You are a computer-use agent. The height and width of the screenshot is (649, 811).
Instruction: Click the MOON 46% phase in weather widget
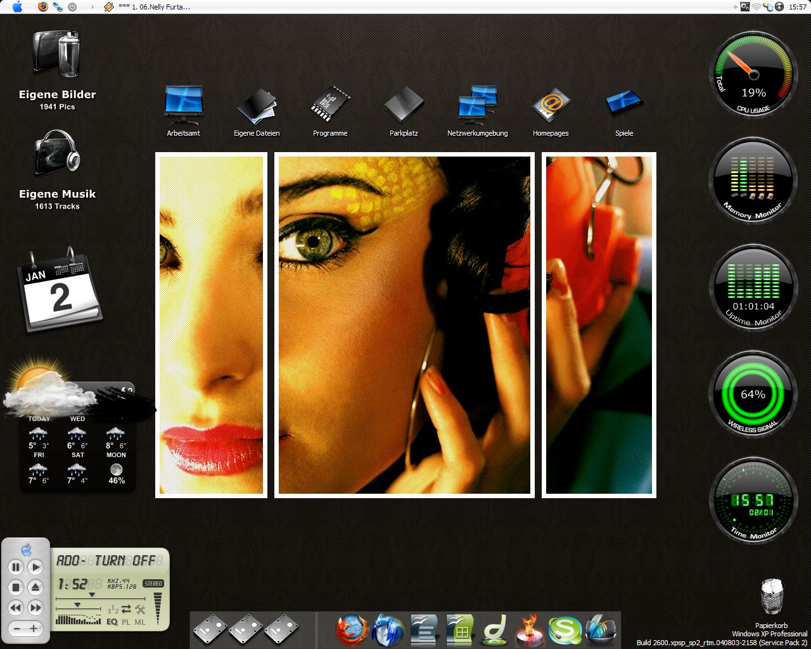click(x=116, y=468)
